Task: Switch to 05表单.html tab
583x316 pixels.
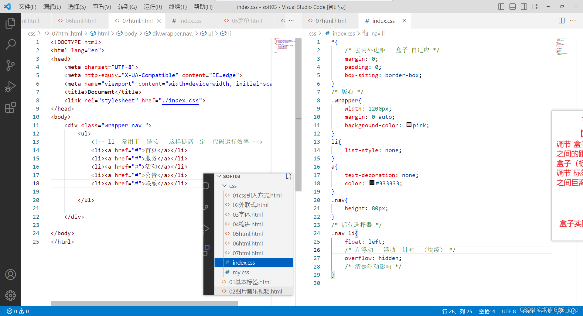Action: tap(247, 21)
